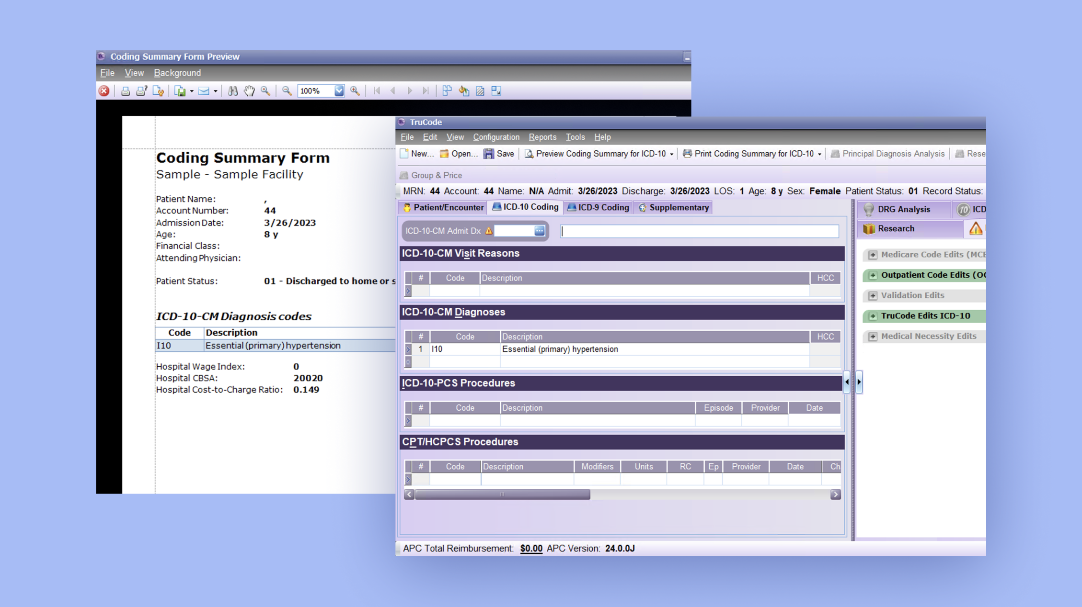Click the ICD-10-CM Admit Dx warning triangle

[488, 231]
